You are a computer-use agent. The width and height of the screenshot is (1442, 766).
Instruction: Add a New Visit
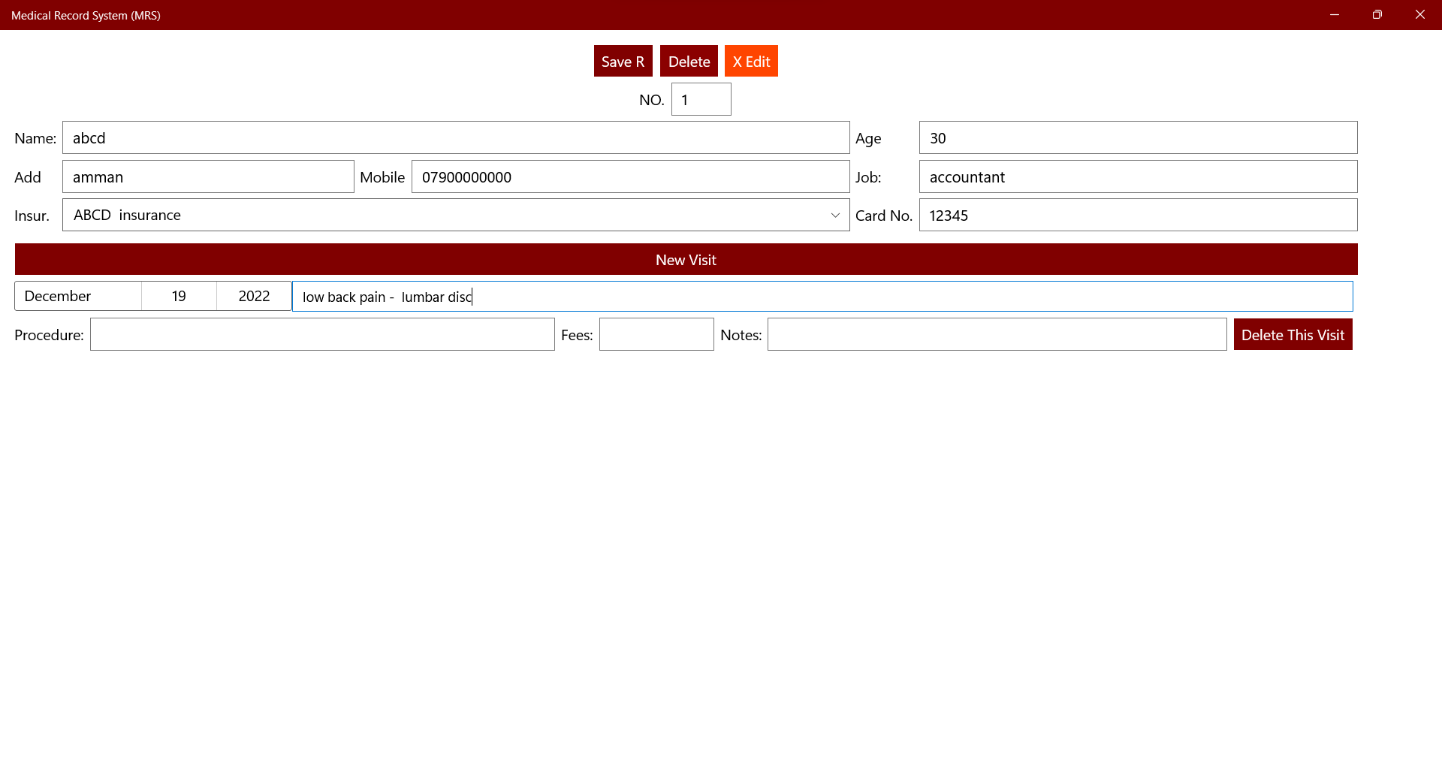(x=686, y=259)
